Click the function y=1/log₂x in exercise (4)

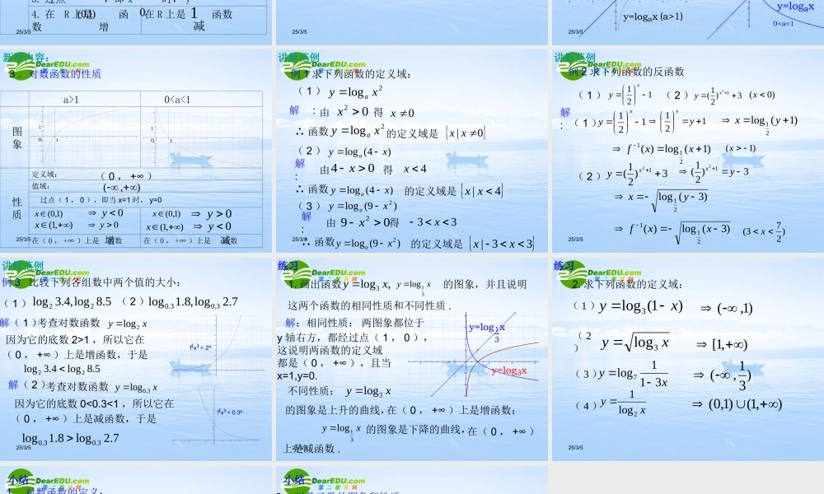[x=623, y=403]
